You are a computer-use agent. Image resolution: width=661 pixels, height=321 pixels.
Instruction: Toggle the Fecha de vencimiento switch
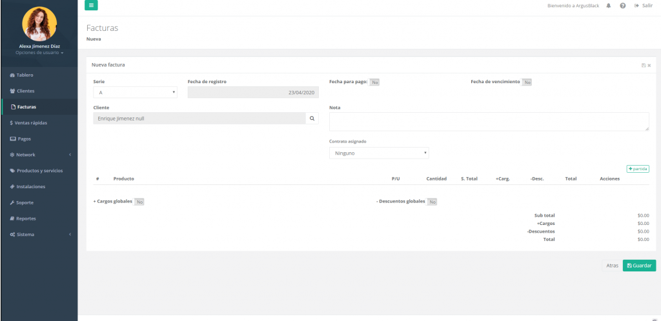527,83
